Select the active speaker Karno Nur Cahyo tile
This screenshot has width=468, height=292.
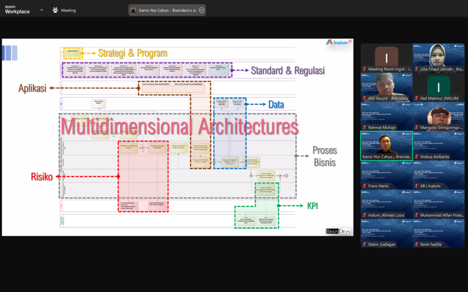coord(386,145)
